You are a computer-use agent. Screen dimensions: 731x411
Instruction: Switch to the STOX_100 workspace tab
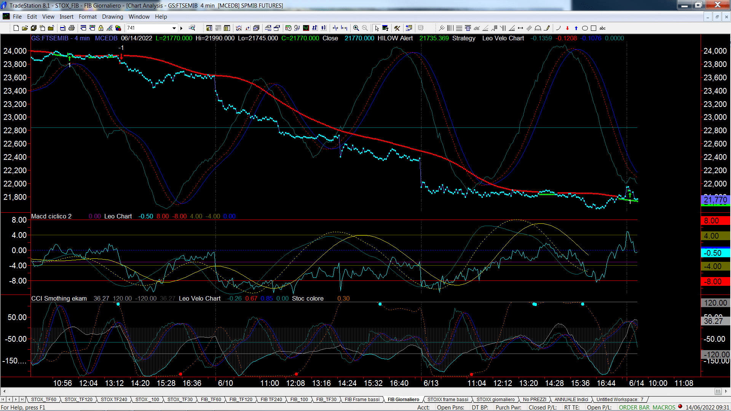click(x=147, y=399)
